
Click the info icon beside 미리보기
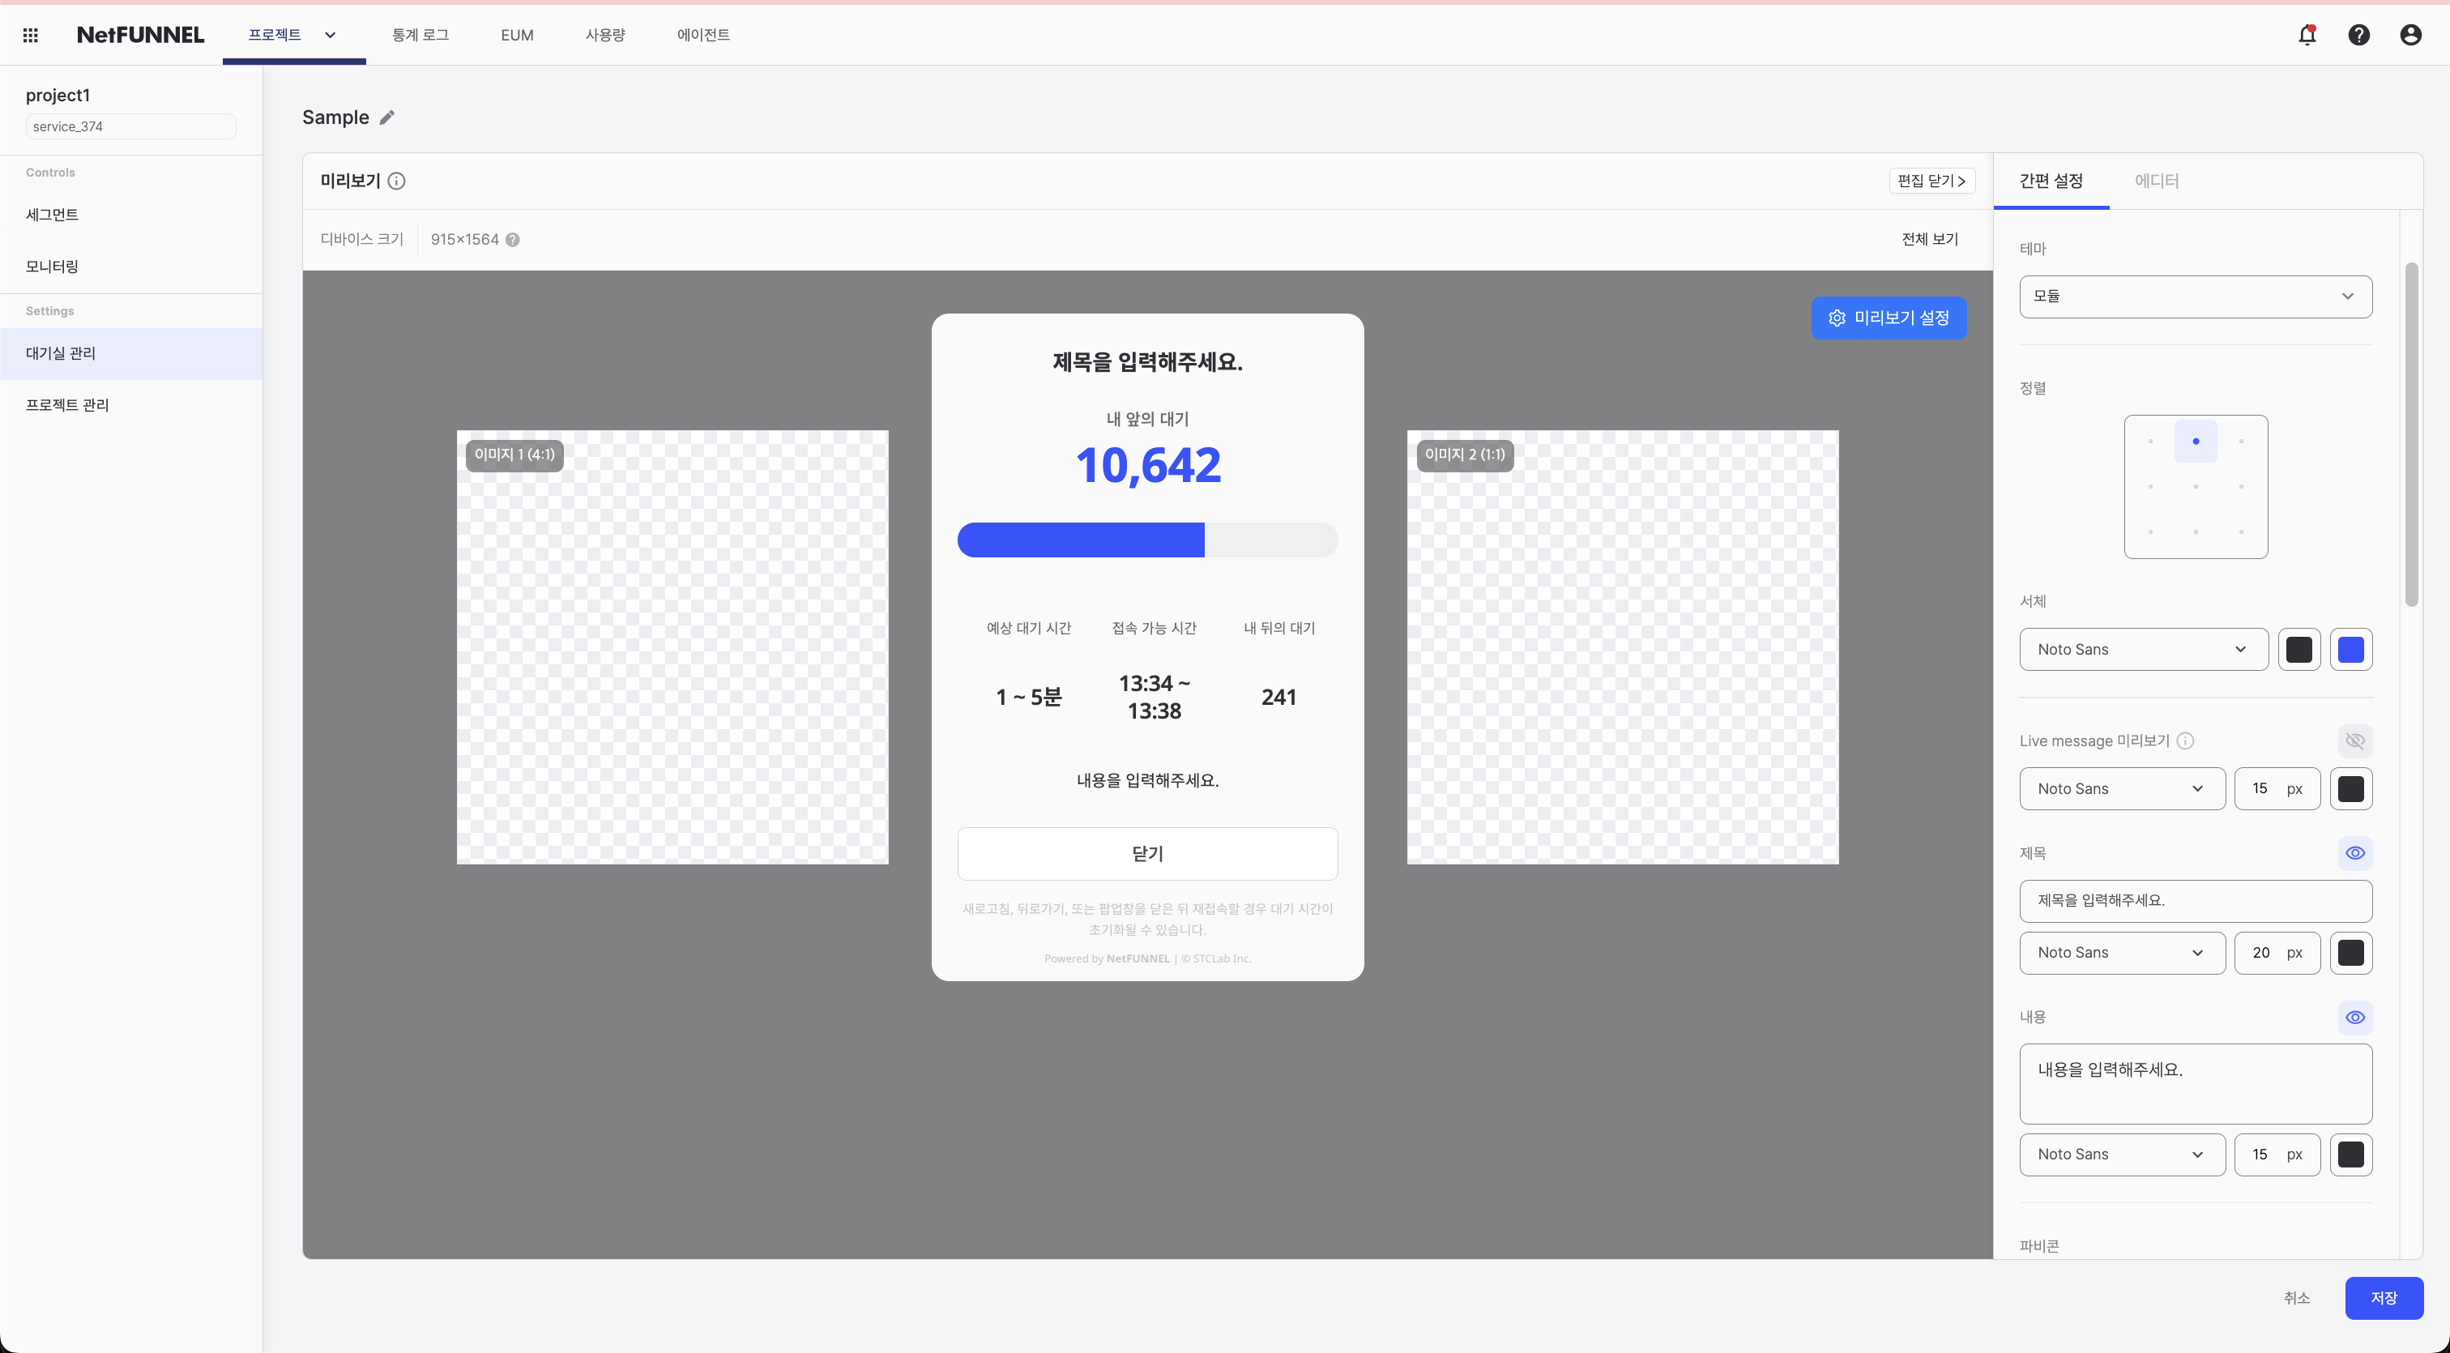[397, 181]
